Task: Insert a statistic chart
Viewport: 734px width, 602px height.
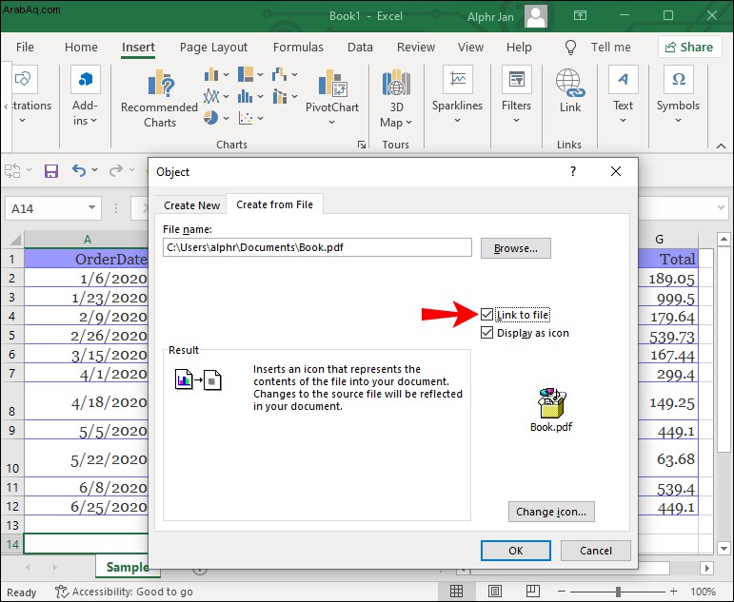Action: point(246,96)
